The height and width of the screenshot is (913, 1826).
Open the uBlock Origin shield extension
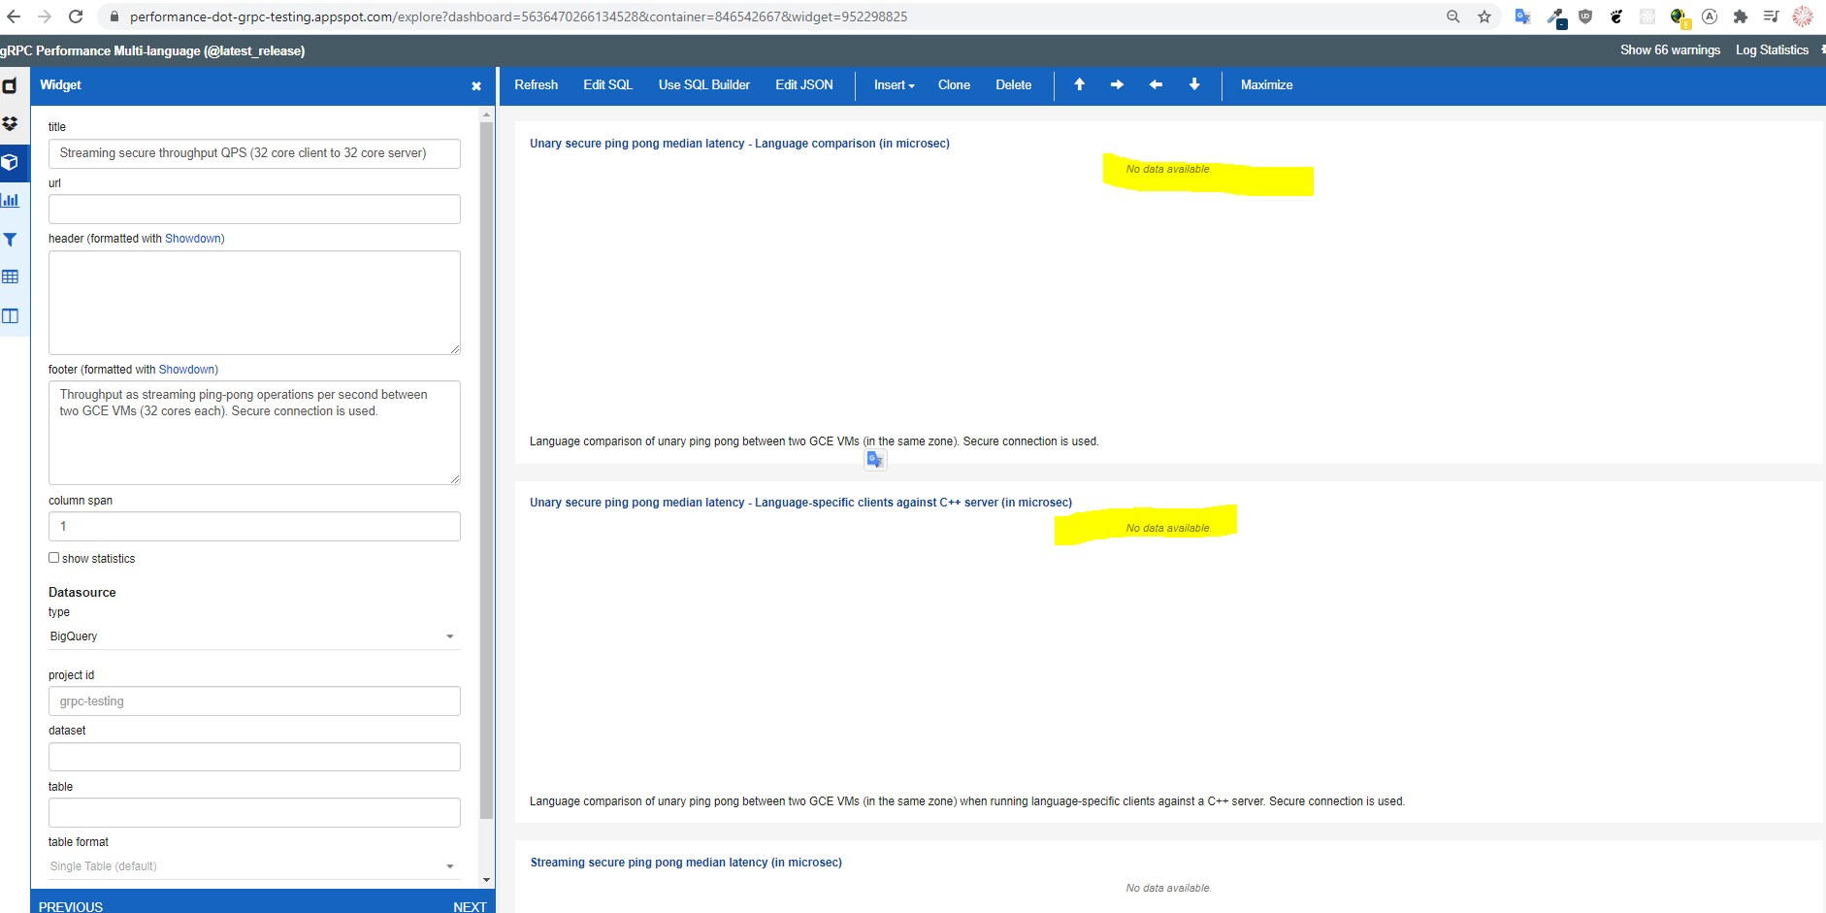1585,16
